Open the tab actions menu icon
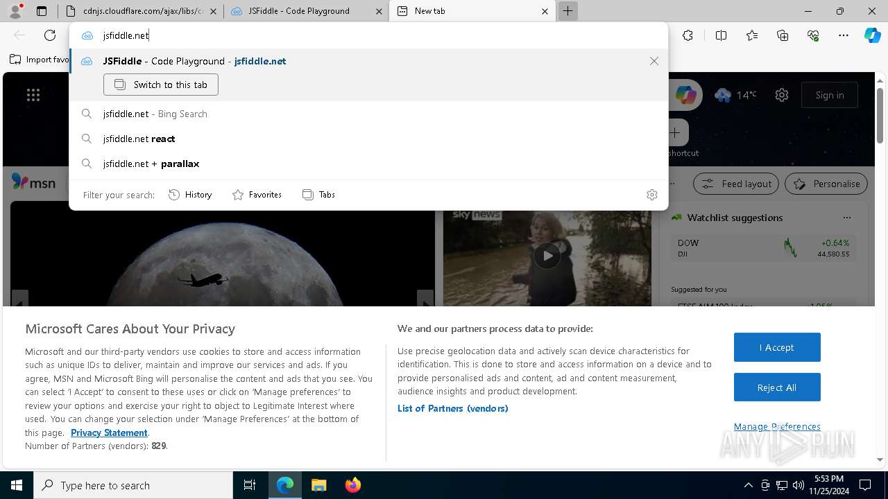 pyautogui.click(x=42, y=11)
